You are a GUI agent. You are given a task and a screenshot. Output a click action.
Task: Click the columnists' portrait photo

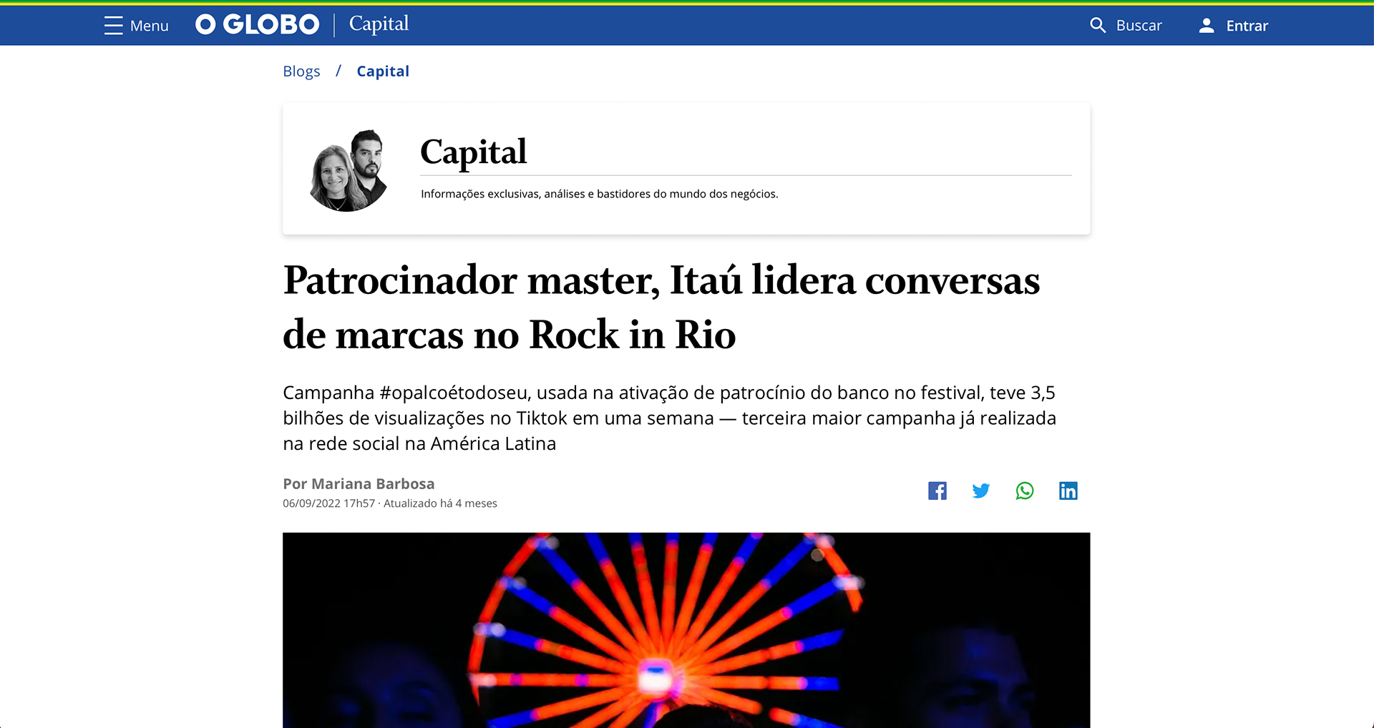click(x=349, y=170)
